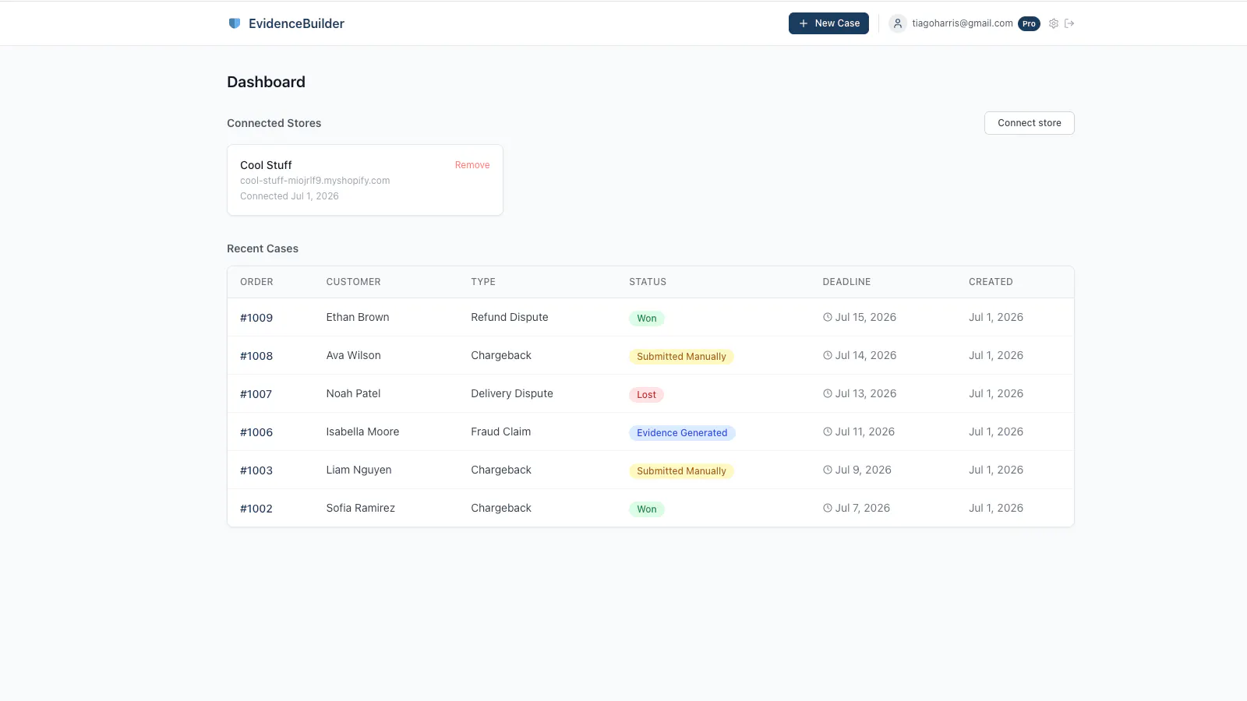Click the Won badge for Sofia Ramirez
The height and width of the screenshot is (701, 1247).
tap(647, 509)
